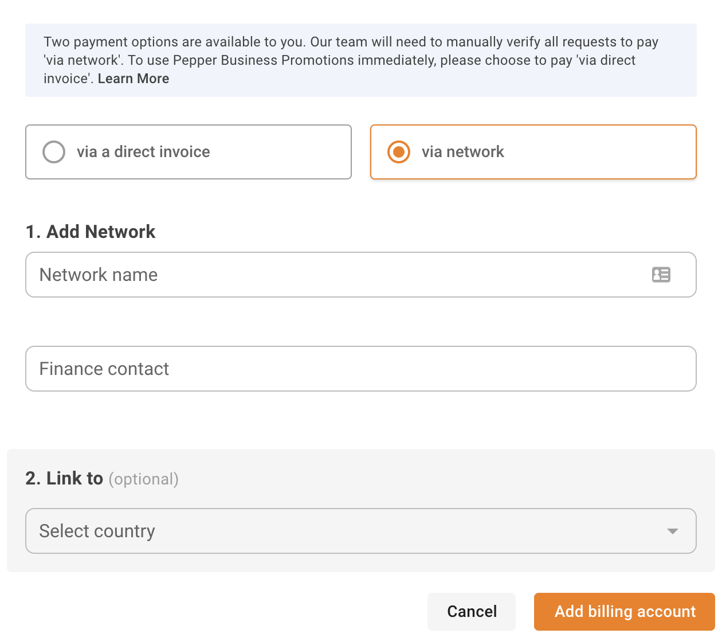
Task: Click the 'via network' option label text
Action: (463, 152)
